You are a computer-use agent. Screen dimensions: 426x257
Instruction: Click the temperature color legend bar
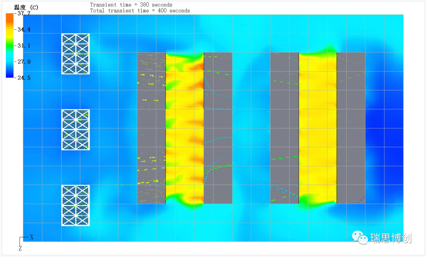(9, 45)
